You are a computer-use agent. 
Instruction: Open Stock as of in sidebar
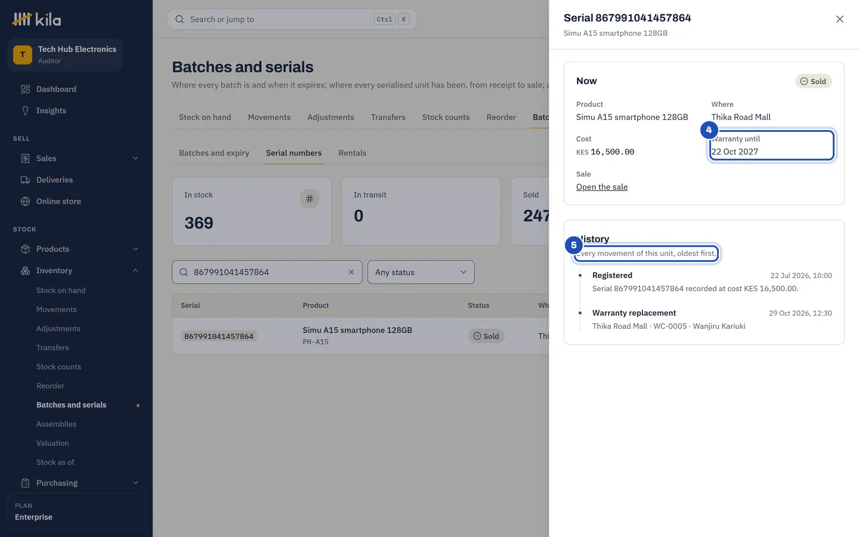(x=55, y=462)
